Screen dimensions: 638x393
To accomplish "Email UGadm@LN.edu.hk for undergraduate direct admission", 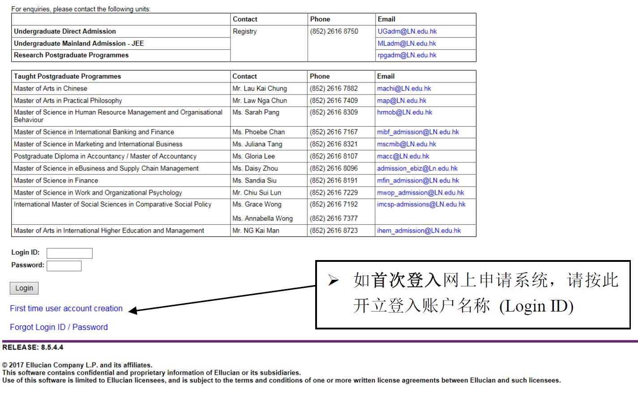I will (407, 31).
